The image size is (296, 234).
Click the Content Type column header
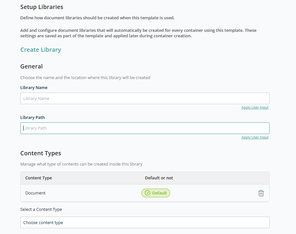[39, 178]
